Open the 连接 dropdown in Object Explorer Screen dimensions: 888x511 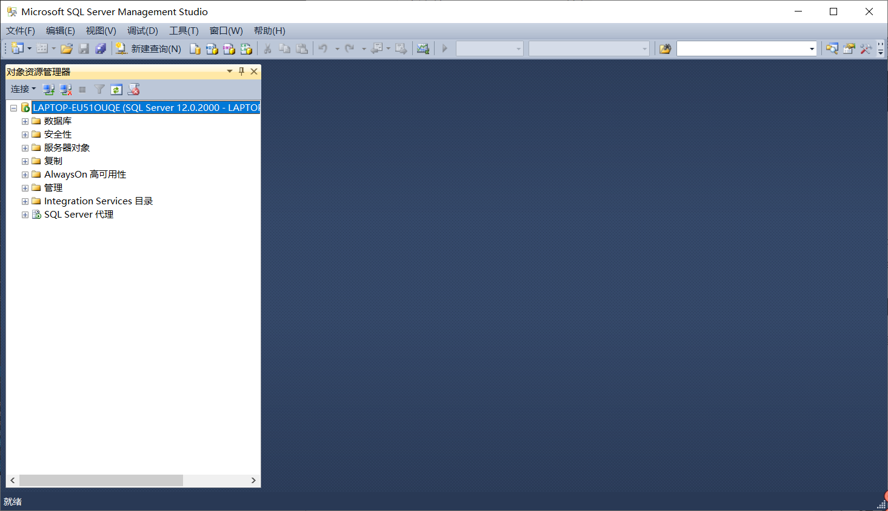pos(23,89)
